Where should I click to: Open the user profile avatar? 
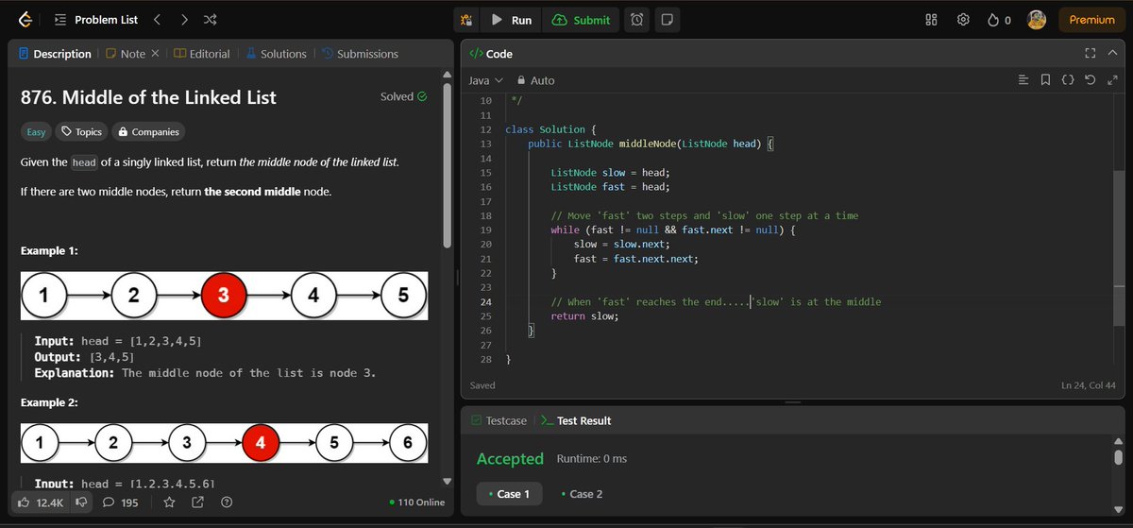point(1036,20)
